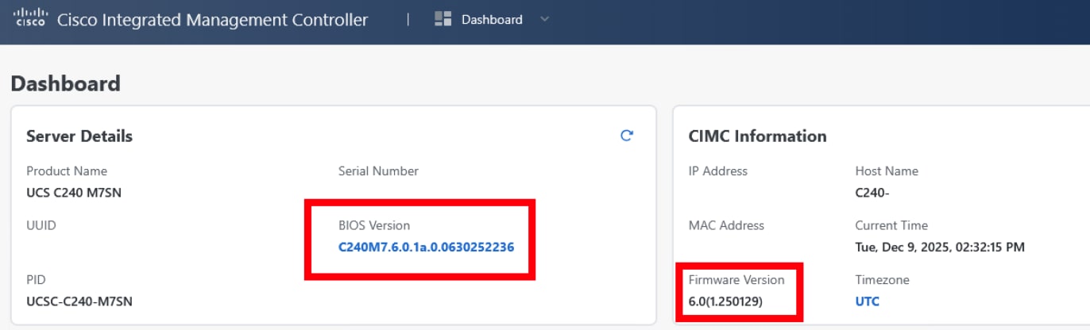
Task: Click the CIMC Information card heading
Action: point(757,136)
